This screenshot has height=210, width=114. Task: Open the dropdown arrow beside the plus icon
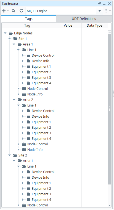8,11
